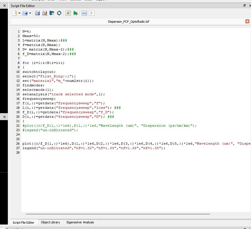Undock the Script File Editor panel
The image size is (251, 229).
pos(244,6)
